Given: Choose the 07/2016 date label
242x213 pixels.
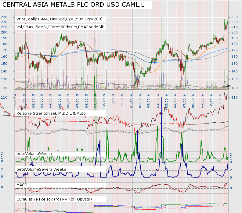Looking at the screenshot, I should 184,101.
